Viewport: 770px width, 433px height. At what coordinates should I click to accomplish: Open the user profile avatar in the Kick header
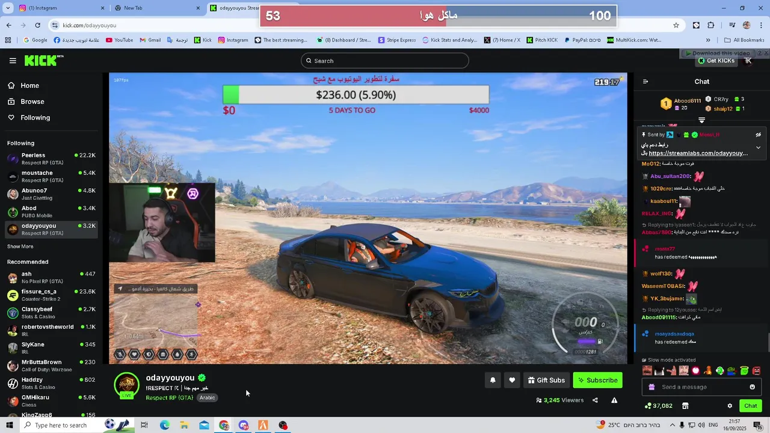[x=748, y=61]
